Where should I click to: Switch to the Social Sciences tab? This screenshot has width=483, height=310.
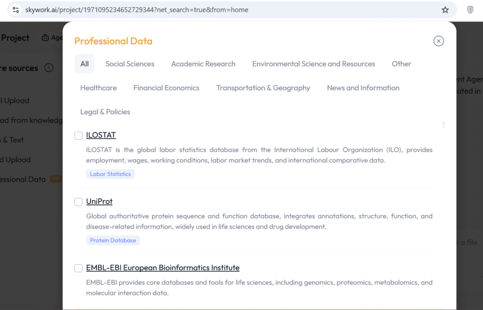(130, 64)
